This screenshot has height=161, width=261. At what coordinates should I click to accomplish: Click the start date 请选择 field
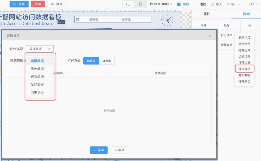click(94, 20)
